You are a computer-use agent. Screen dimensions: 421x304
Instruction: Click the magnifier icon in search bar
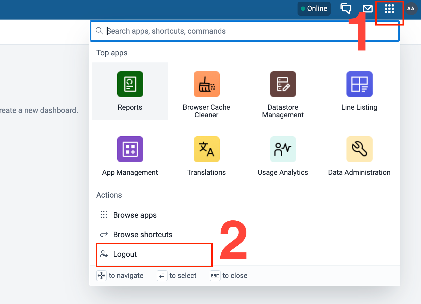99,31
